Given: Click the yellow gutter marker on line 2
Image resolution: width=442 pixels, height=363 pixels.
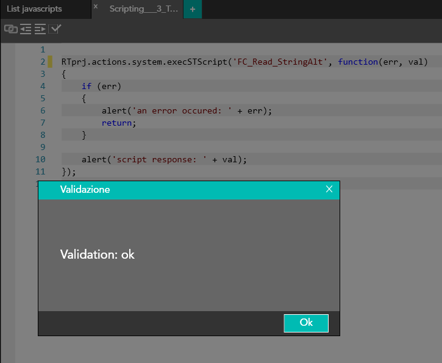Looking at the screenshot, I should click(51, 62).
